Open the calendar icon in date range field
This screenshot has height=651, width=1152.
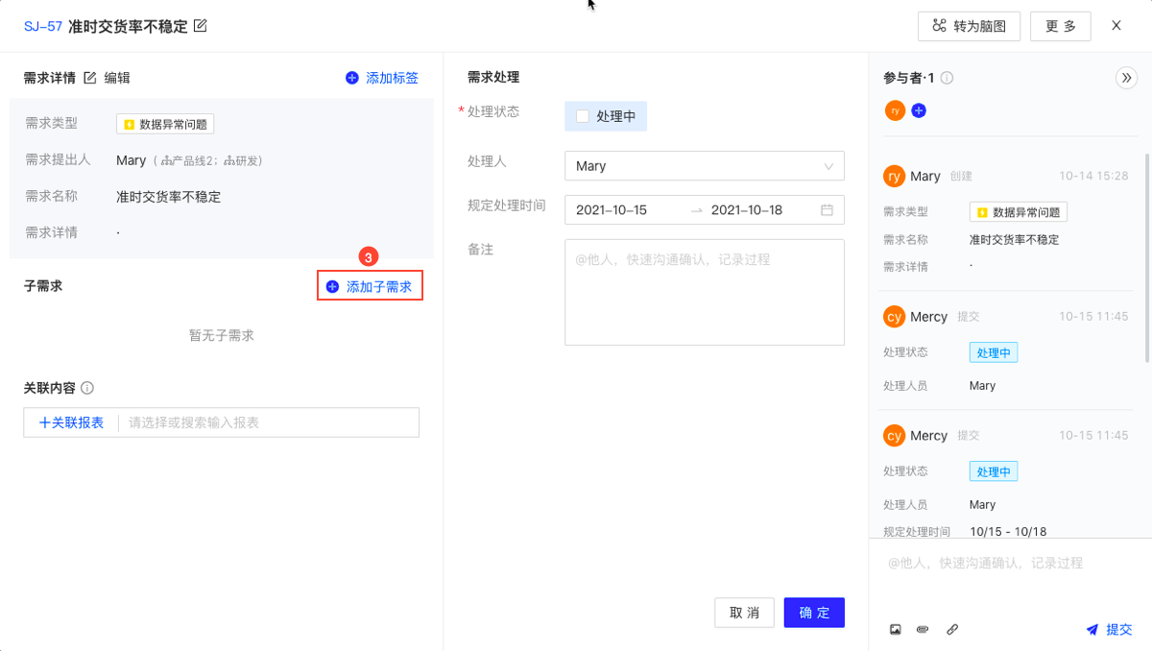coord(827,210)
